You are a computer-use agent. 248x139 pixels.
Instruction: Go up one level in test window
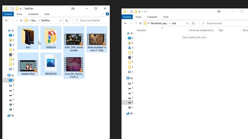[x=140, y=23]
